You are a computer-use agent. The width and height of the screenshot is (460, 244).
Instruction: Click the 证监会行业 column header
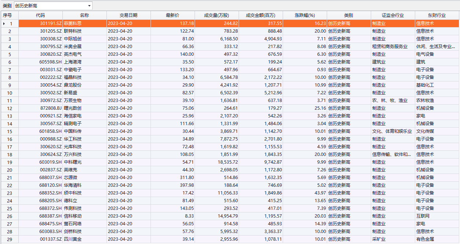pos(393,15)
